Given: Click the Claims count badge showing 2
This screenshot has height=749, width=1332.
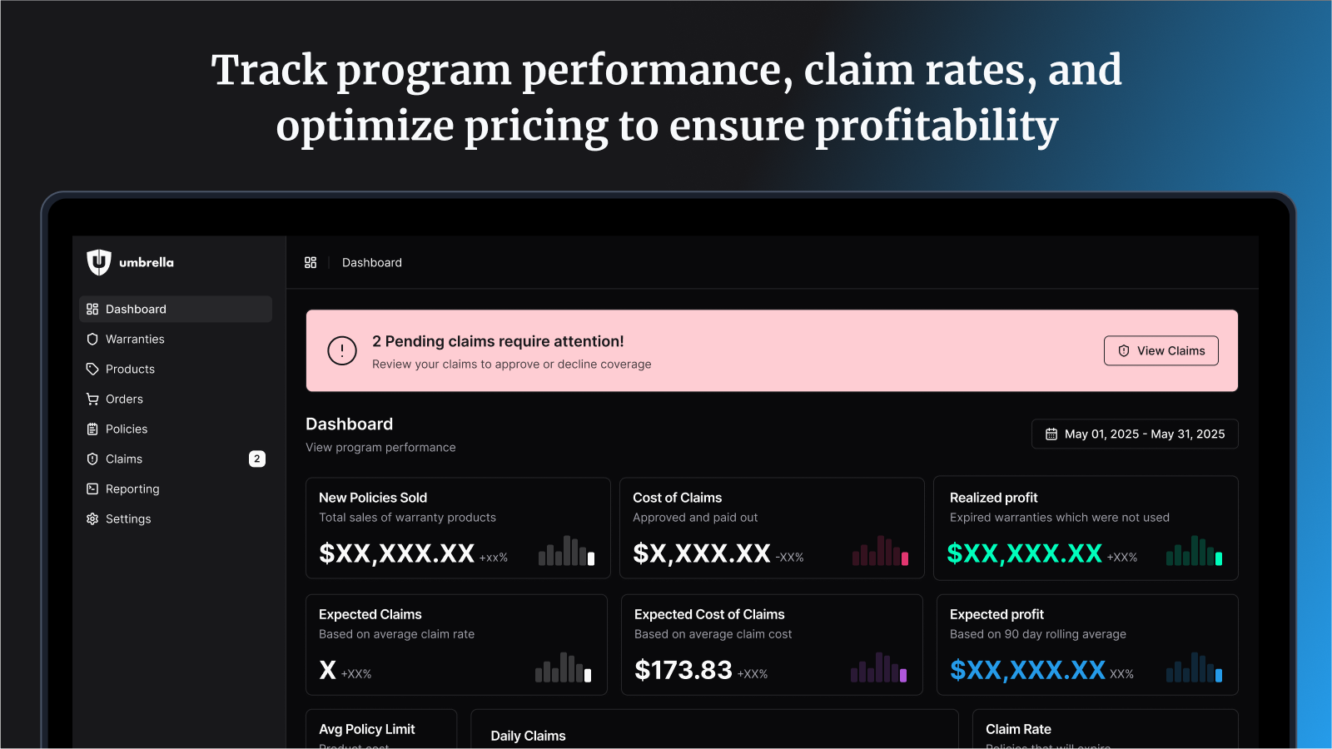Looking at the screenshot, I should pos(257,459).
